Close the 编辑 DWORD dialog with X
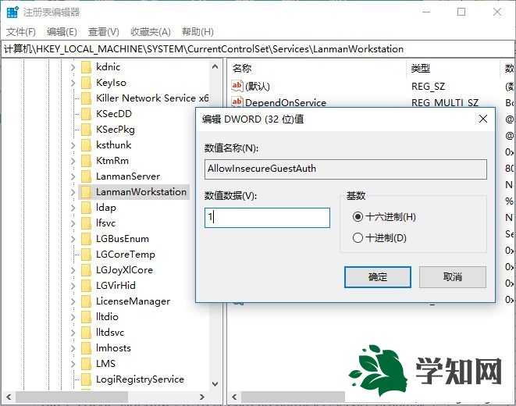This screenshot has height=406, width=516. click(x=483, y=119)
